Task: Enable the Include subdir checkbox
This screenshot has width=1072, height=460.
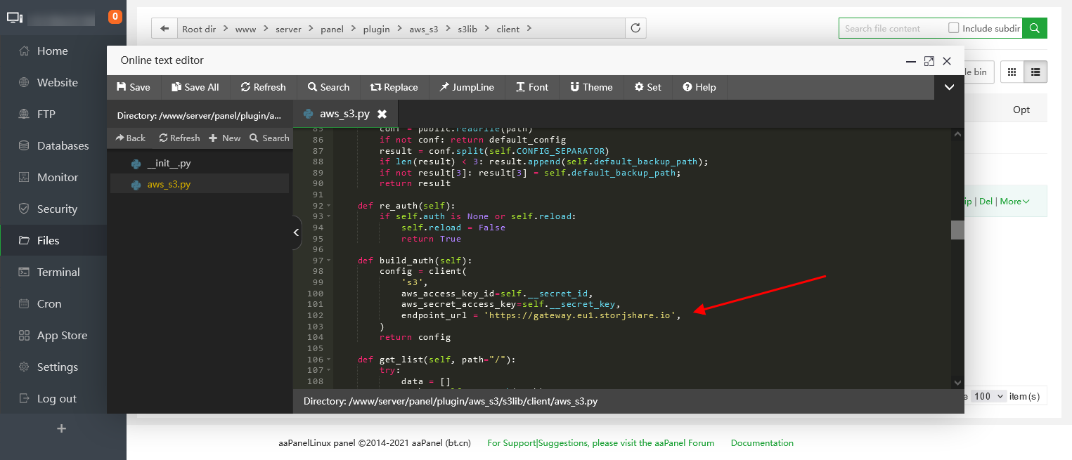Action: coord(953,28)
